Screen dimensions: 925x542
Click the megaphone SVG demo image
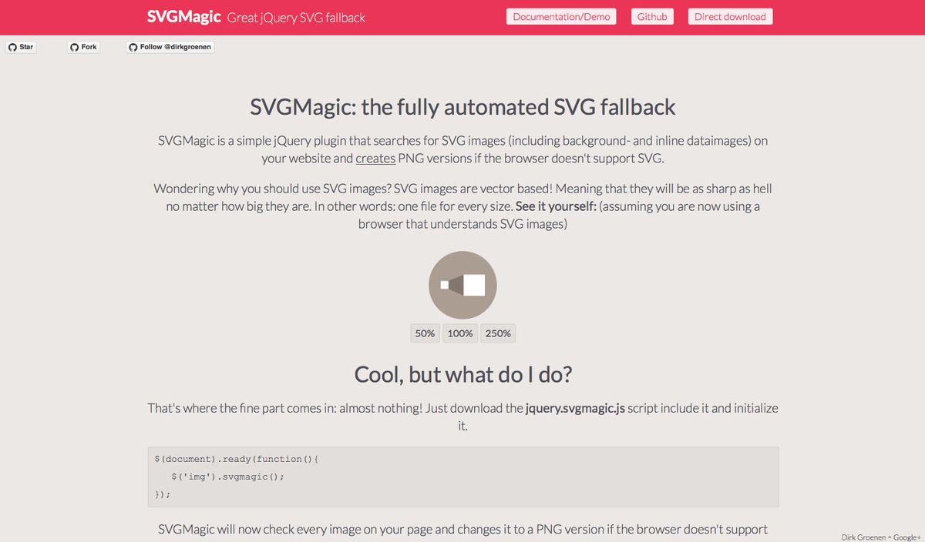(462, 284)
